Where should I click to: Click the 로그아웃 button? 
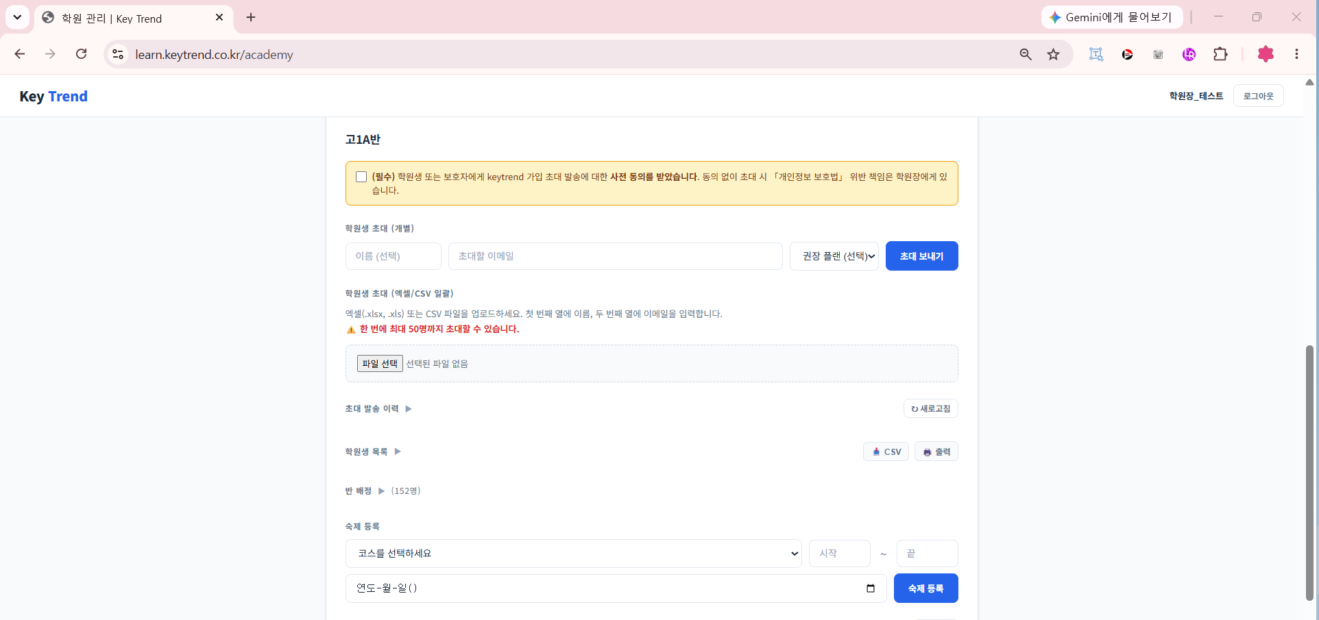click(x=1259, y=96)
